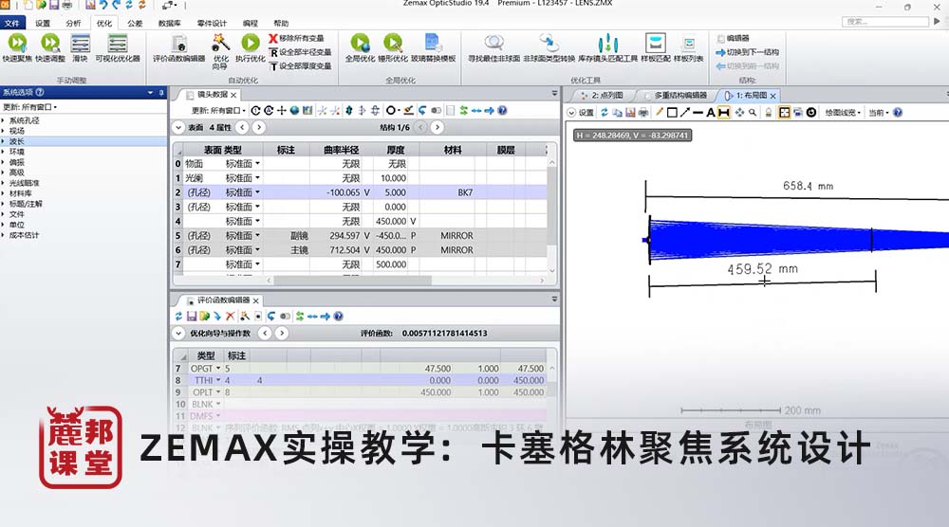Screen dimensions: 949x527
Task: Open 非球面类型转换 tool
Action: 549,47
